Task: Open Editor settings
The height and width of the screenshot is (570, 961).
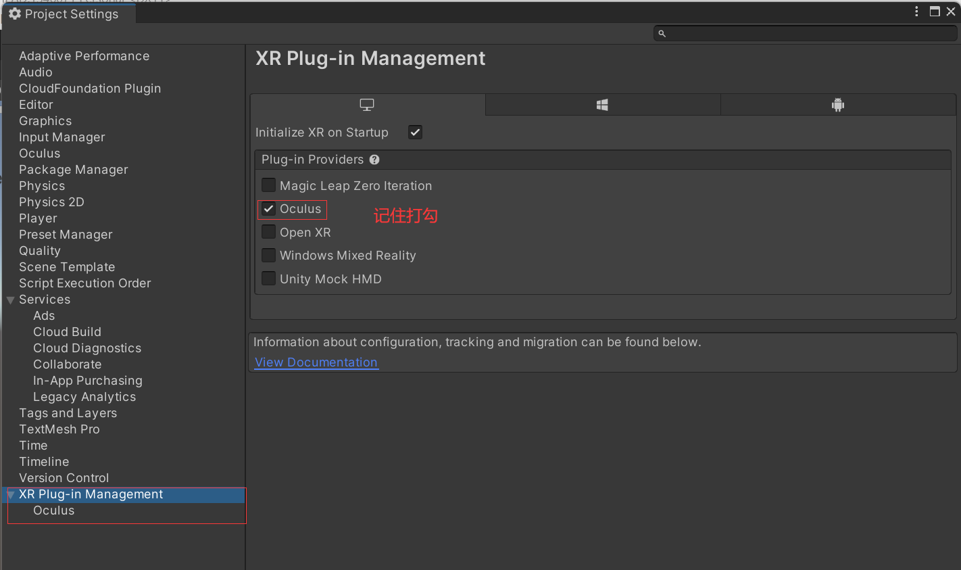Action: [36, 105]
